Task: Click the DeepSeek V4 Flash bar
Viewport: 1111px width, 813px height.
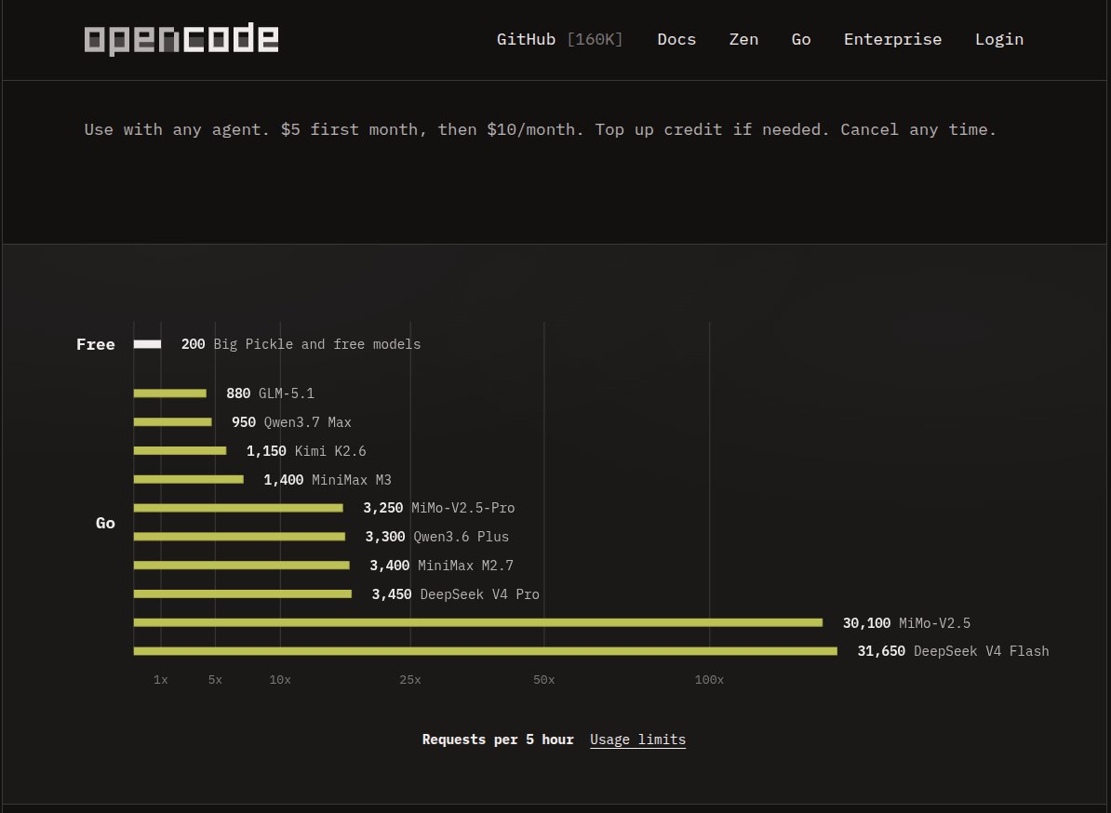Action: click(486, 651)
